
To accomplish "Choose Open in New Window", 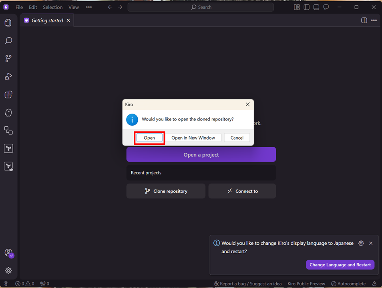I will coord(193,138).
